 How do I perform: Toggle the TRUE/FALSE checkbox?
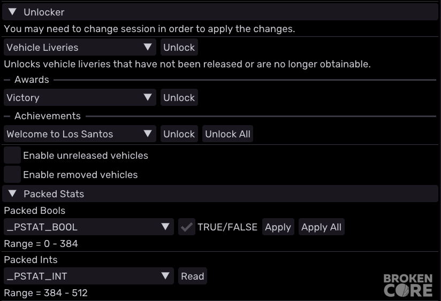187,227
